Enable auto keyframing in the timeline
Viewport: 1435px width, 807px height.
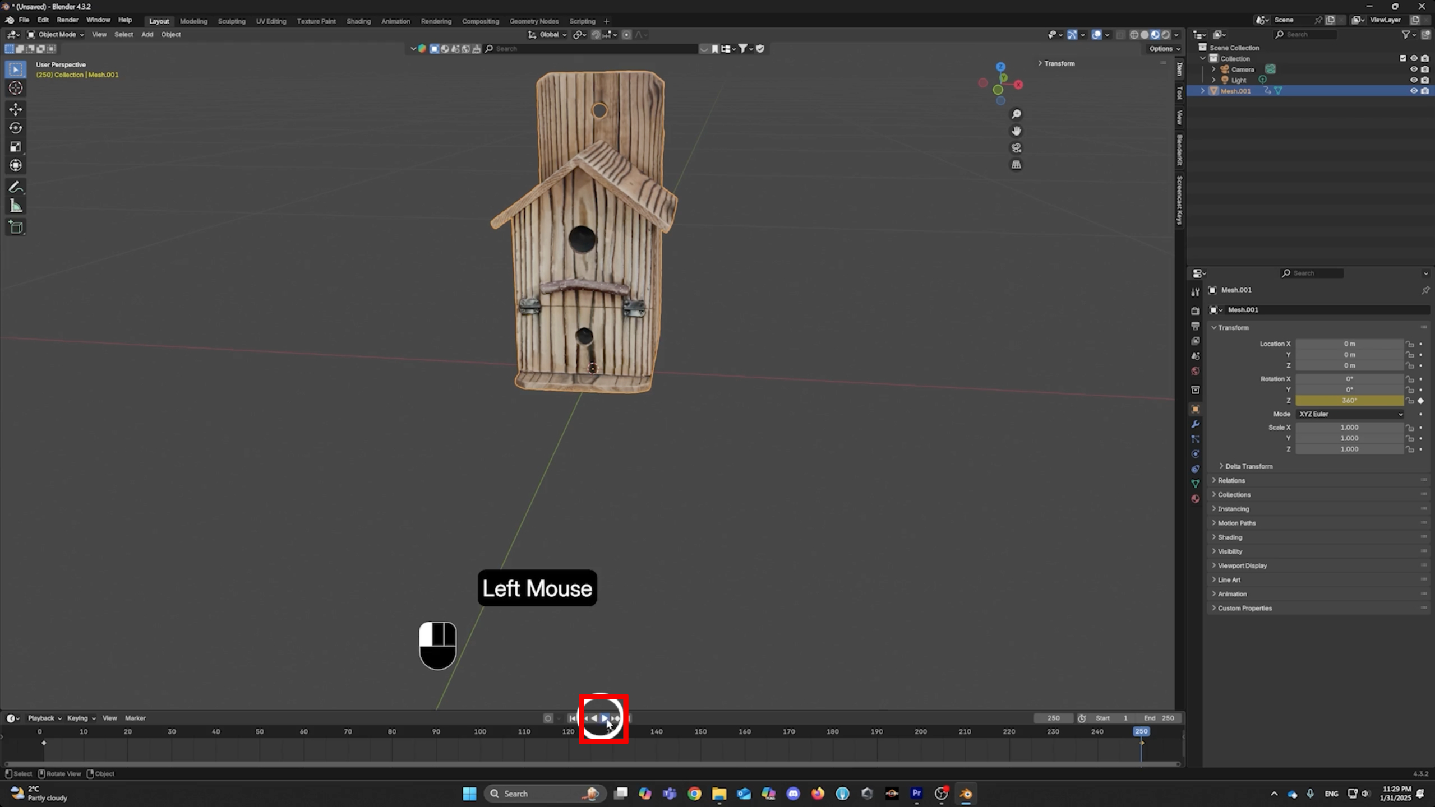(548, 718)
